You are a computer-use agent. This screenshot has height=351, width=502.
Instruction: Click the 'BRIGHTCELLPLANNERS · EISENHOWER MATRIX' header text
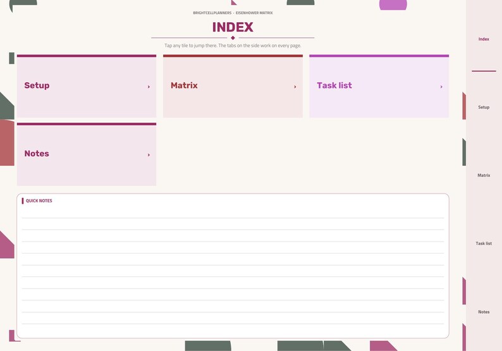233,13
